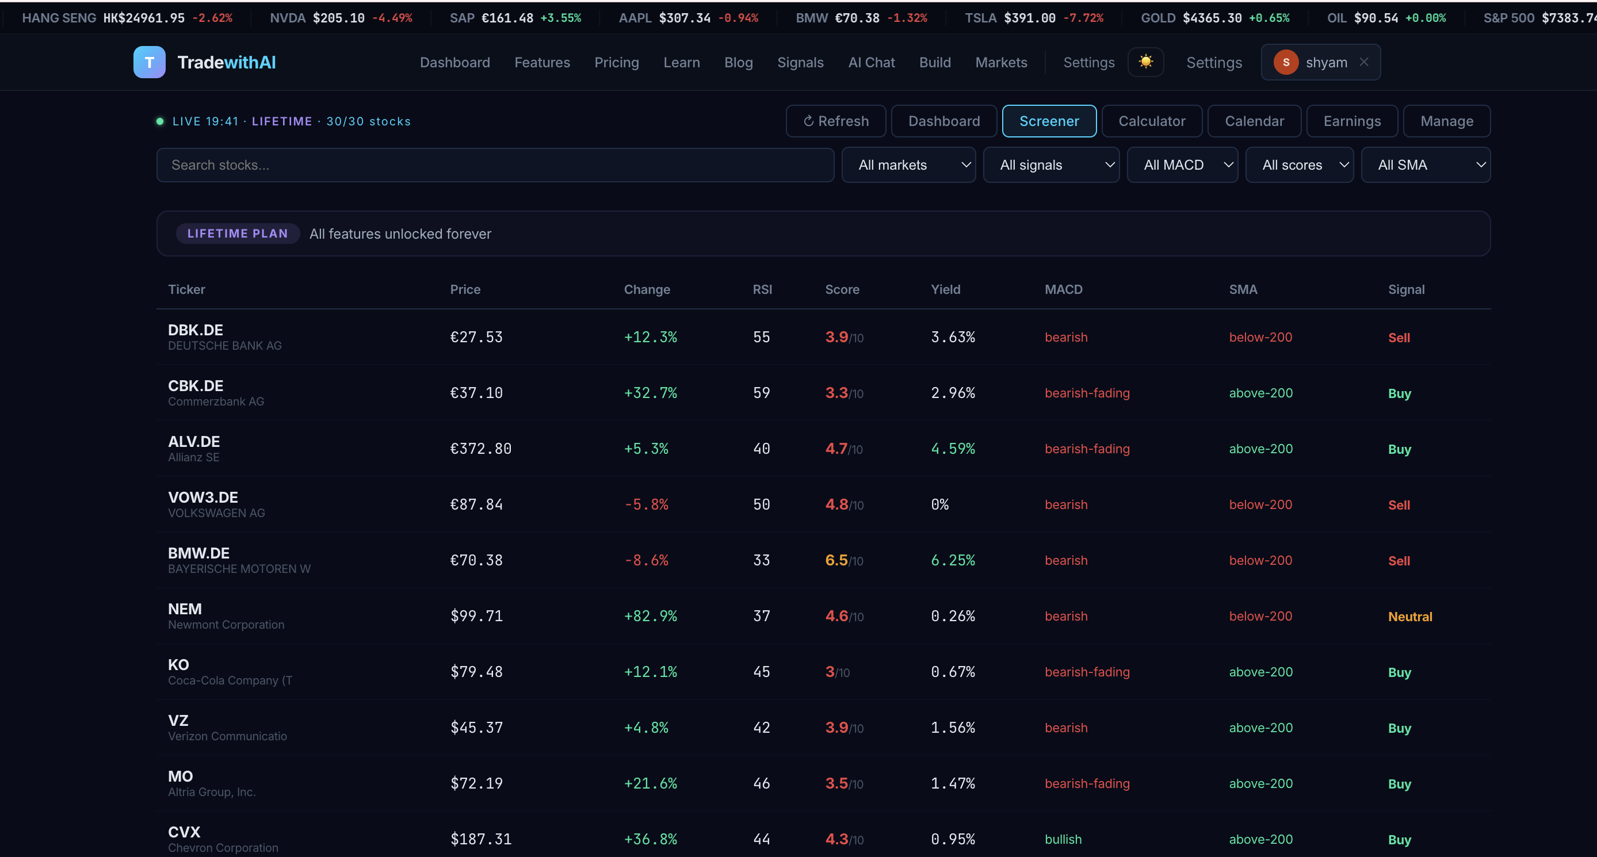Image resolution: width=1597 pixels, height=857 pixels.
Task: Open the DBK.DE Deutsche Bank row
Action: point(823,337)
